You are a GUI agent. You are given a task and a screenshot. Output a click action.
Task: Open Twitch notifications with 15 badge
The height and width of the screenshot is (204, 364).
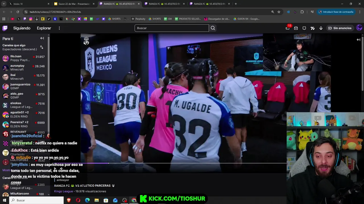288,28
